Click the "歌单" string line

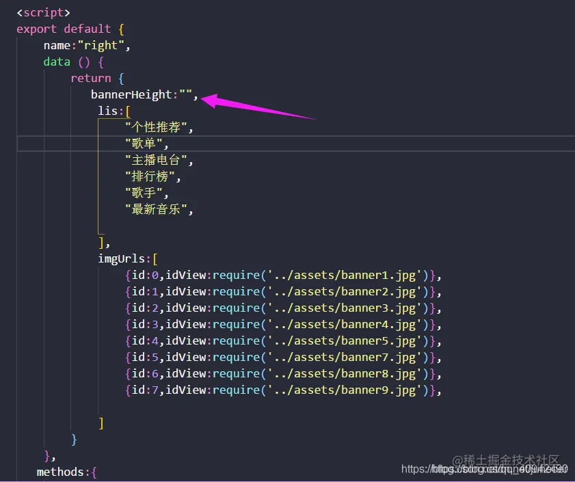coord(147,144)
